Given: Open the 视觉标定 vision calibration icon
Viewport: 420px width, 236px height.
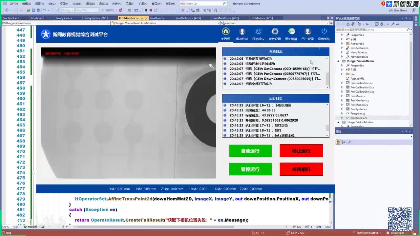Looking at the screenshot, I should click(259, 31).
